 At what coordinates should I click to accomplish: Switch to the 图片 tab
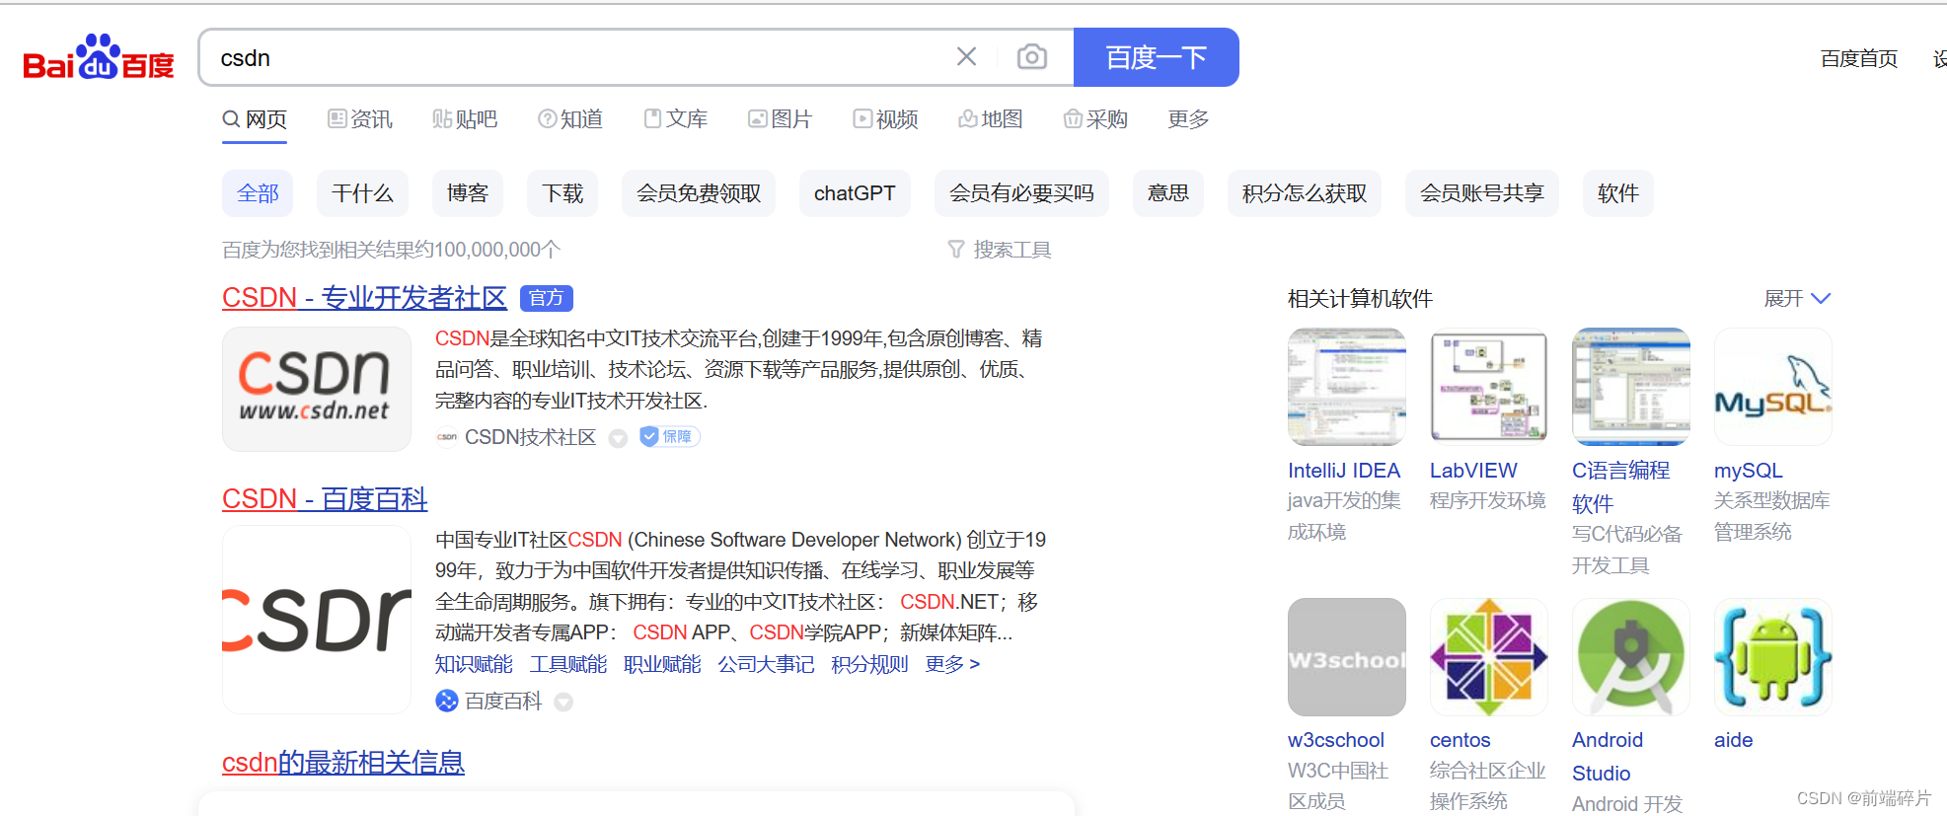click(780, 119)
